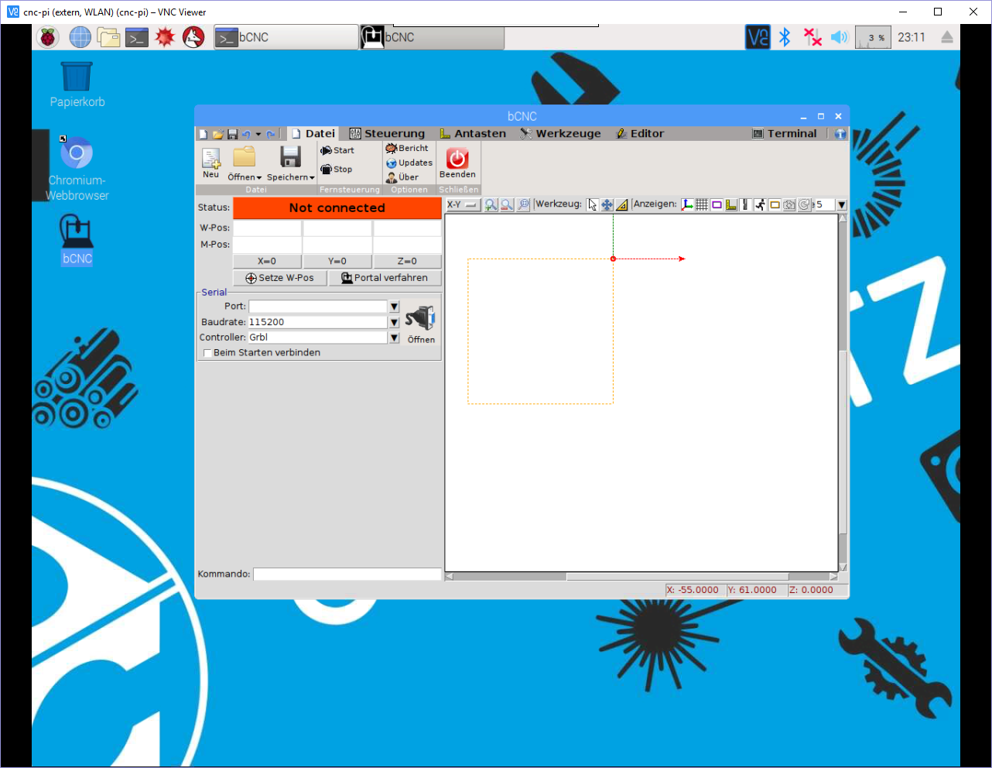992x768 pixels.
Task: Click the Z=0 button
Action: pos(407,261)
